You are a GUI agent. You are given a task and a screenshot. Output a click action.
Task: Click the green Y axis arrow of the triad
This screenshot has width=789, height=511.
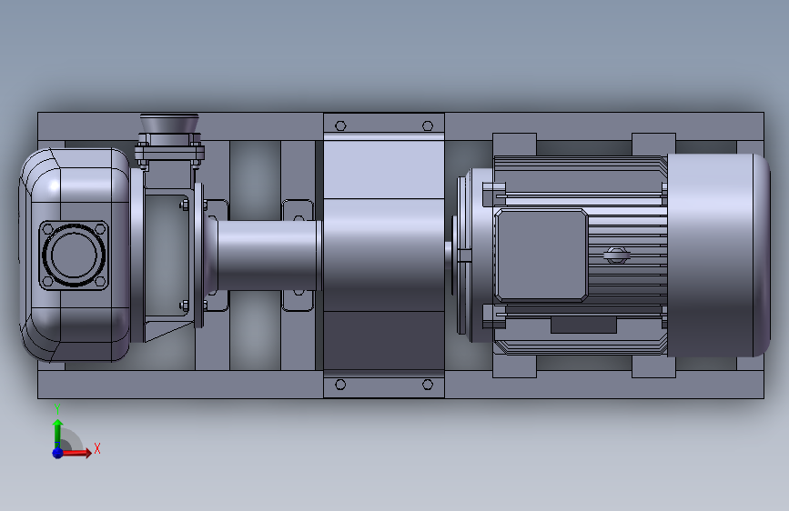[58, 433]
